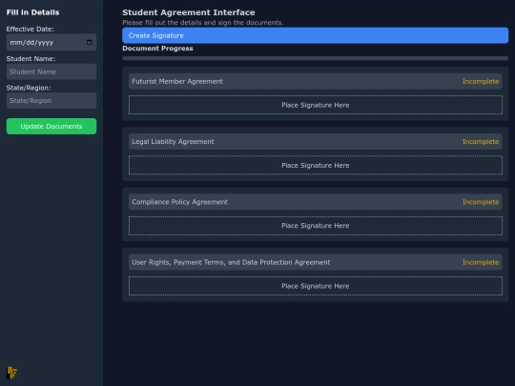Click Incomplete status of User Rights Agreement
Screen dimensions: 515x386
[x=481, y=262]
